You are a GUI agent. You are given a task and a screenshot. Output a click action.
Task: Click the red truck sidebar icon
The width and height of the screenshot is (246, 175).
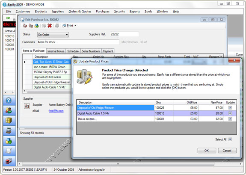click(x=9, y=161)
